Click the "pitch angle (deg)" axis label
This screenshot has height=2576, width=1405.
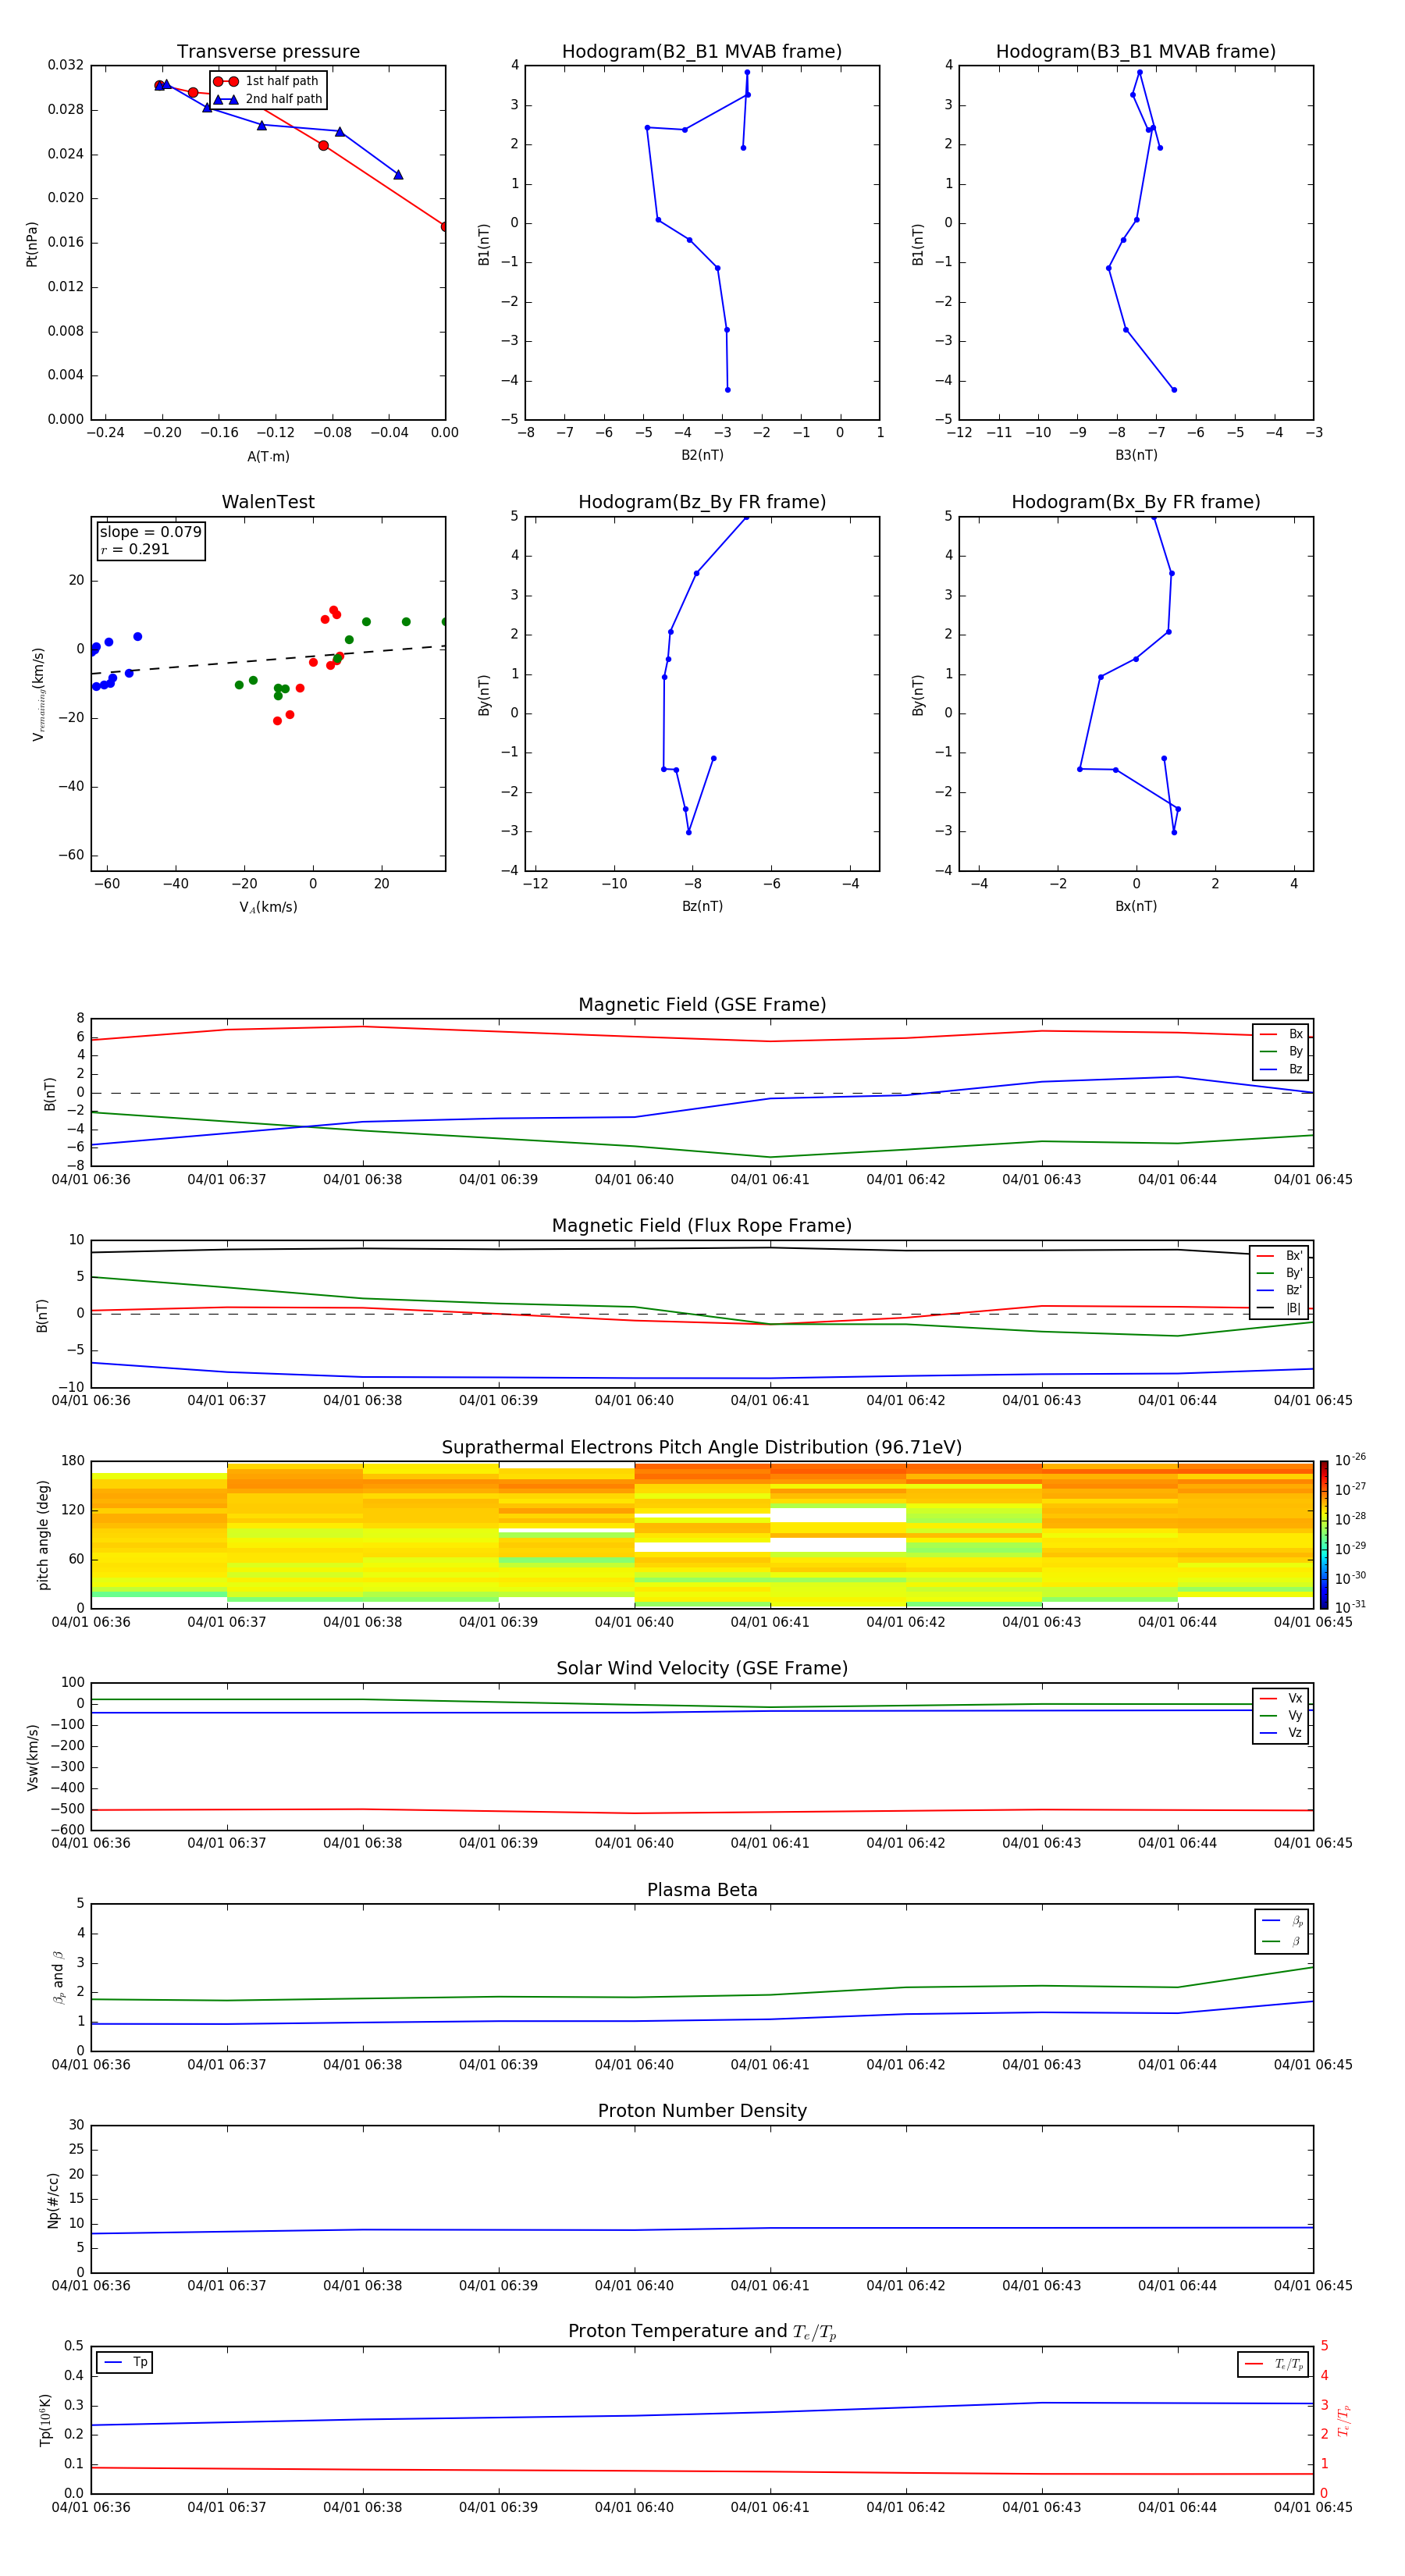coord(43,1535)
